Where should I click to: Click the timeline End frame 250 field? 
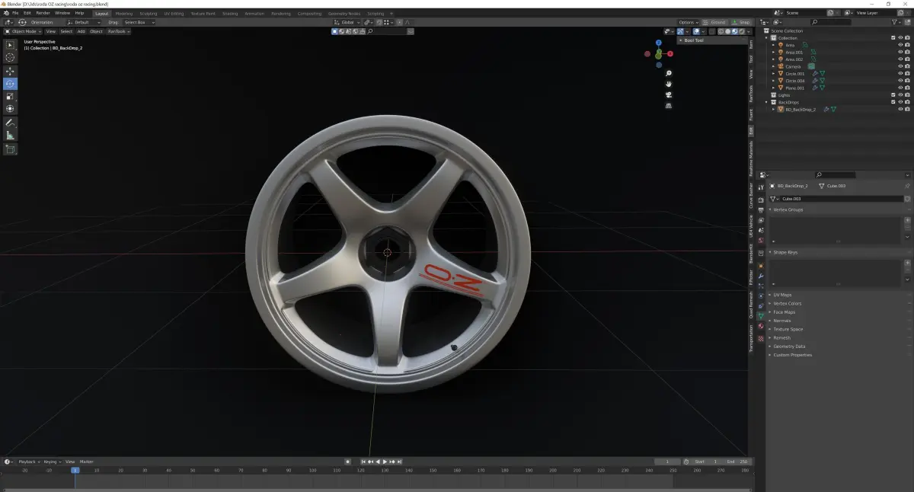(737, 462)
